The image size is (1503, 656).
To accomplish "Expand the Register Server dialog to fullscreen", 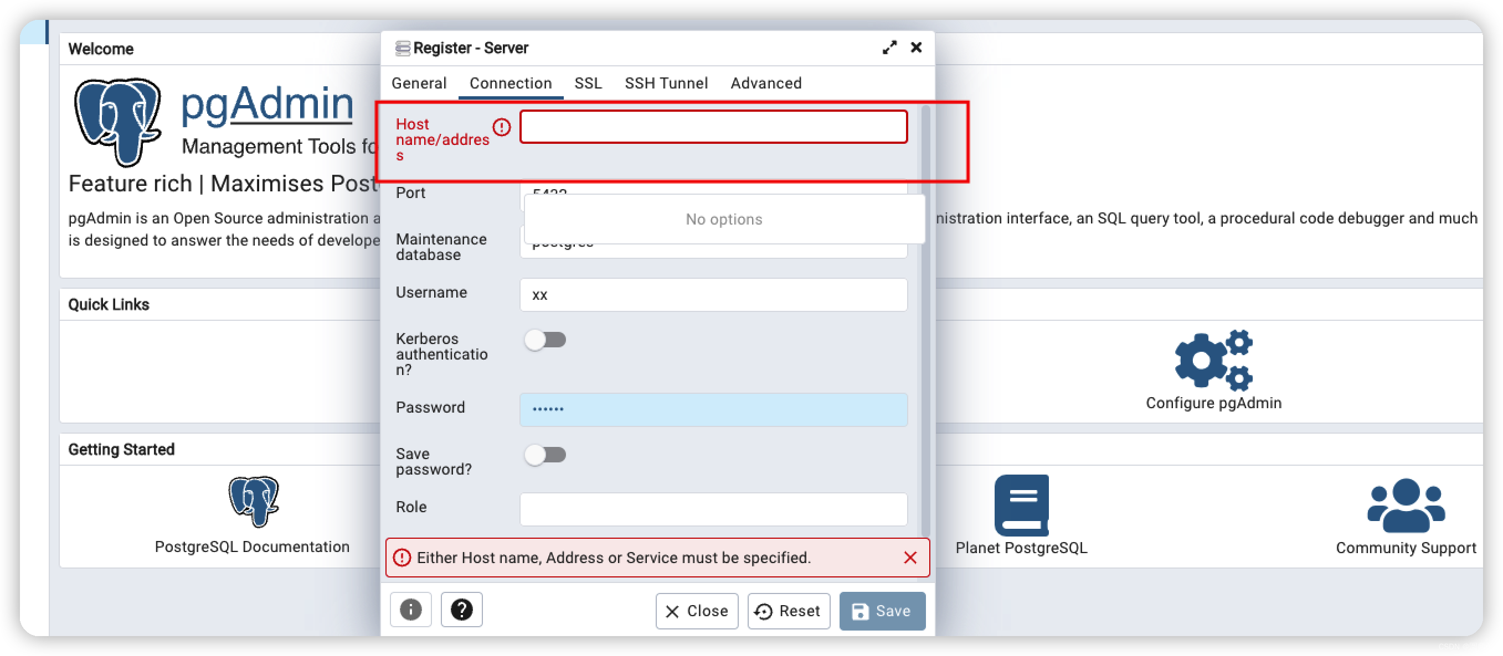I will [x=889, y=48].
